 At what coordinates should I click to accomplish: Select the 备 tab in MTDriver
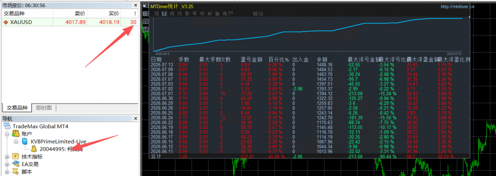coord(217,14)
